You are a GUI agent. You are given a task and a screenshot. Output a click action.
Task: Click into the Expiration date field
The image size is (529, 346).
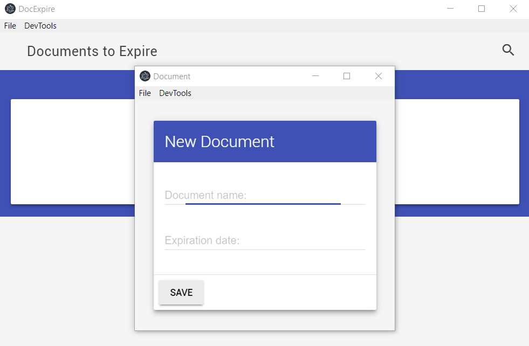[253, 240]
